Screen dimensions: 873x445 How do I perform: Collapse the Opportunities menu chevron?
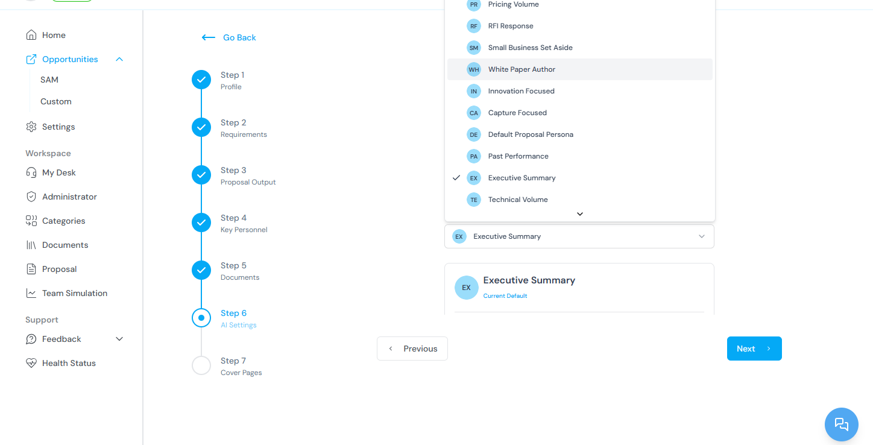click(x=119, y=59)
